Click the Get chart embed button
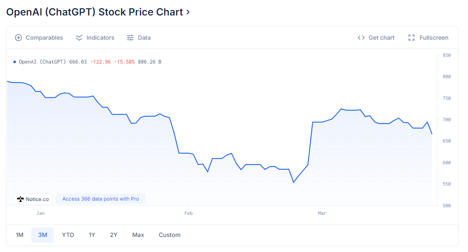This screenshot has width=468, height=252. click(376, 38)
